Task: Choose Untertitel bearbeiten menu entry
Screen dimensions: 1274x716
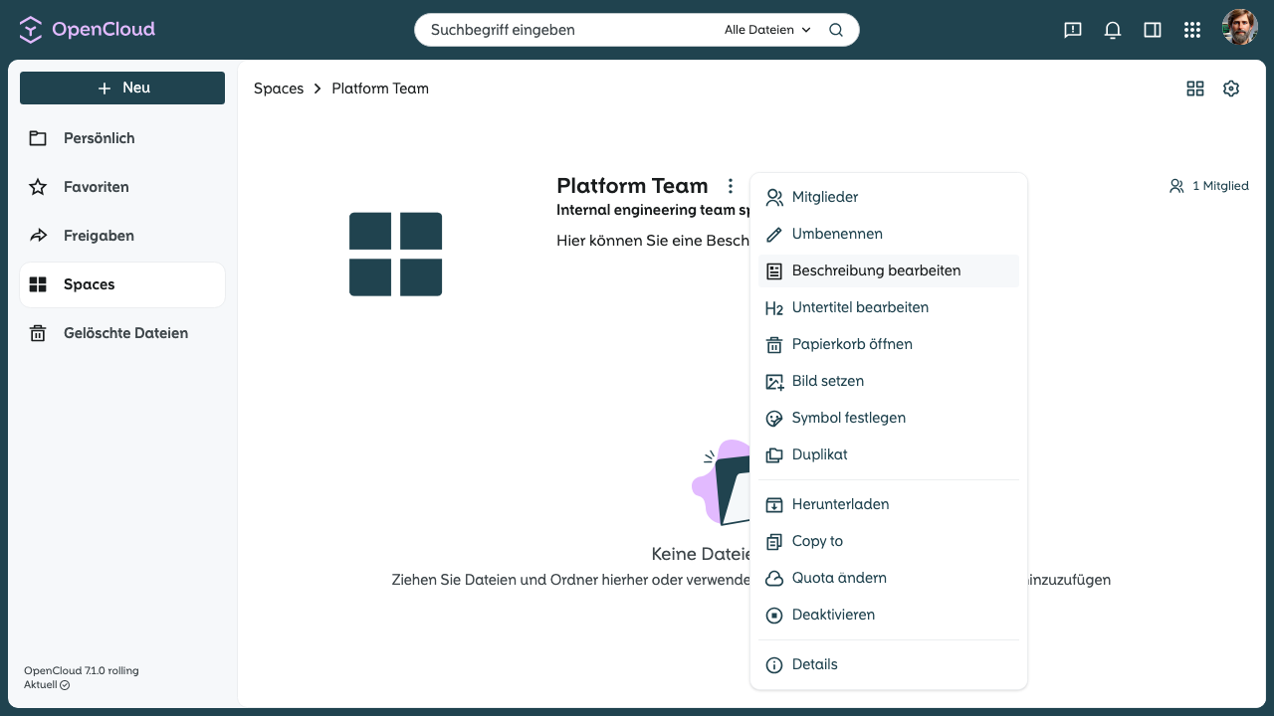Action: pyautogui.click(x=889, y=307)
